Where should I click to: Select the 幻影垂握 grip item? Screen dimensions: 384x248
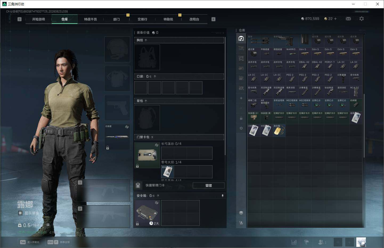click(343, 79)
